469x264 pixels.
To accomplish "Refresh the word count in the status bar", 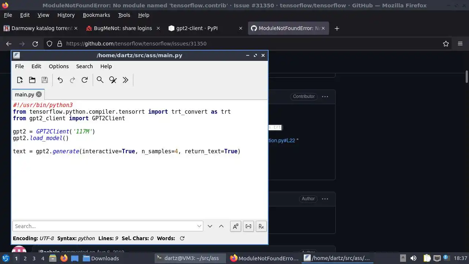I will [182, 238].
